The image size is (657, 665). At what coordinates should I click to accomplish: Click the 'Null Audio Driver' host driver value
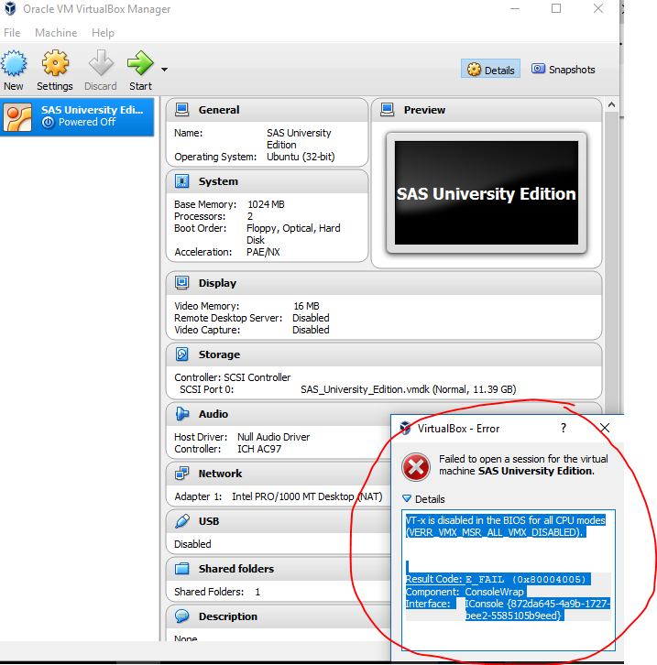click(274, 437)
